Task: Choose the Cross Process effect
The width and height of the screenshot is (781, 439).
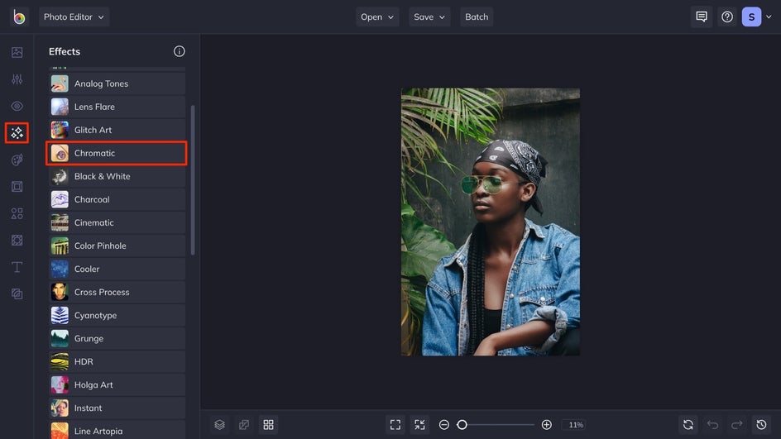Action: pyautogui.click(x=117, y=292)
